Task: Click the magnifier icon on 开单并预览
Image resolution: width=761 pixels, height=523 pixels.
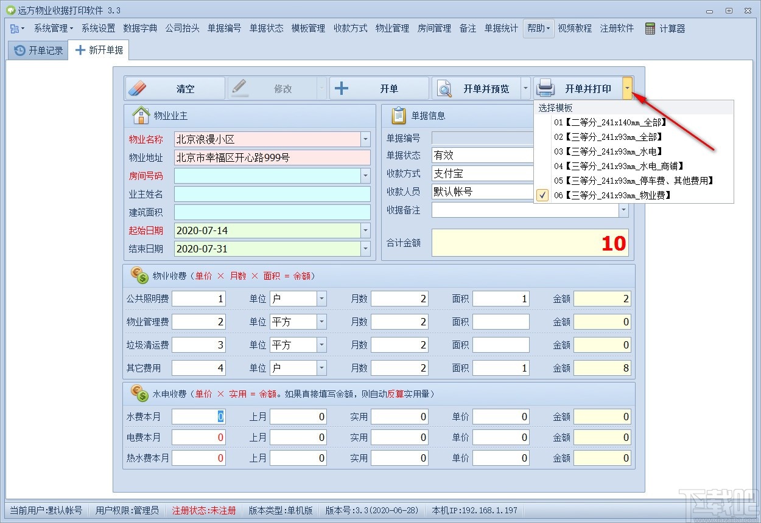Action: [443, 88]
